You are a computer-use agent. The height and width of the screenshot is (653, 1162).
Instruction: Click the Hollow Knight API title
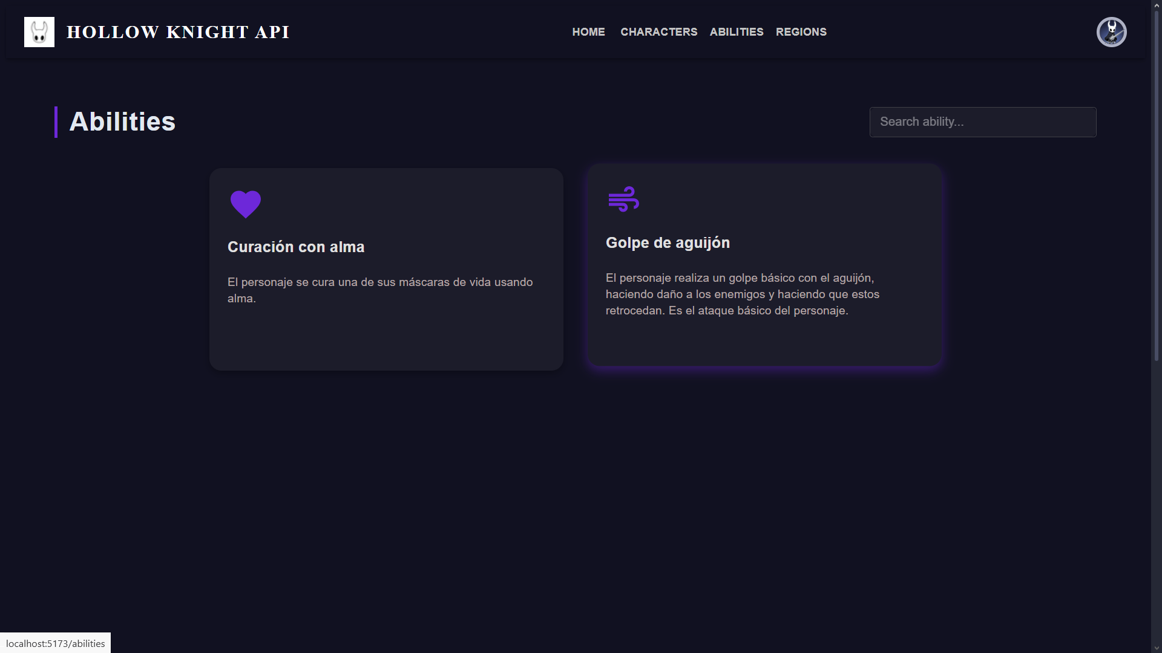[x=178, y=32]
